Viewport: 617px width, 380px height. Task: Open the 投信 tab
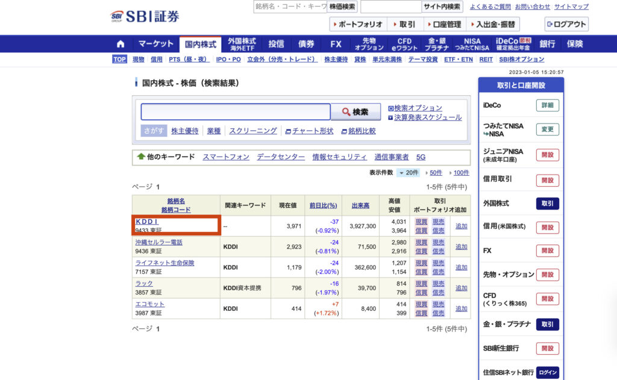tap(276, 44)
